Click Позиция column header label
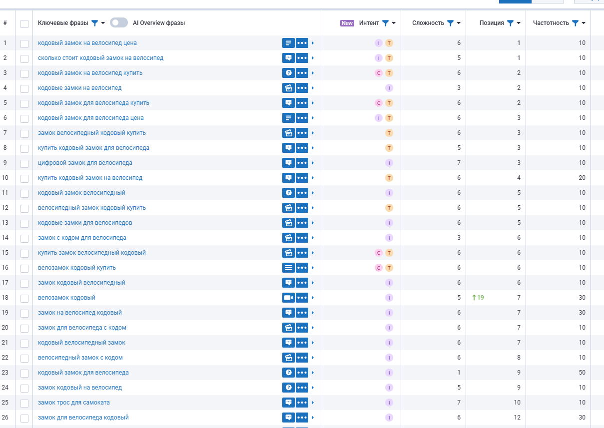Image resolution: width=604 pixels, height=428 pixels. [x=492, y=23]
